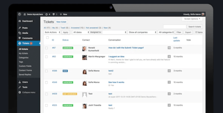Select the checkbox for ticket #398
Screen dimensions: 223x113
(46, 71)
